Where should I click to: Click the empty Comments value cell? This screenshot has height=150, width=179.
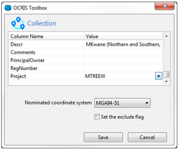[x=123, y=52]
